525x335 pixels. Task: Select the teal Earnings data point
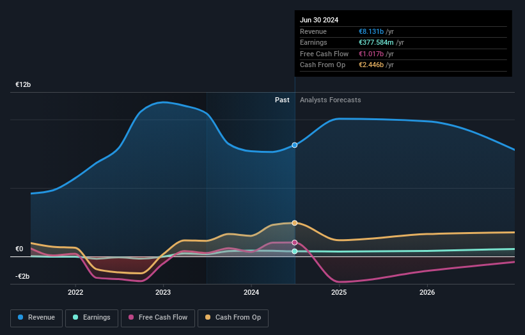click(x=295, y=251)
